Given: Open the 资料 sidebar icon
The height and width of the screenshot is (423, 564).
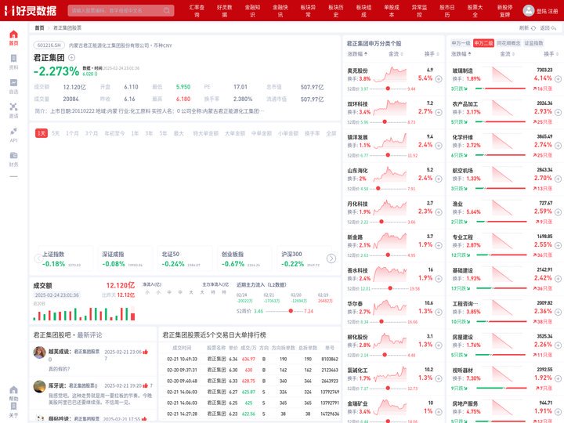Looking at the screenshot, I should point(13,58).
